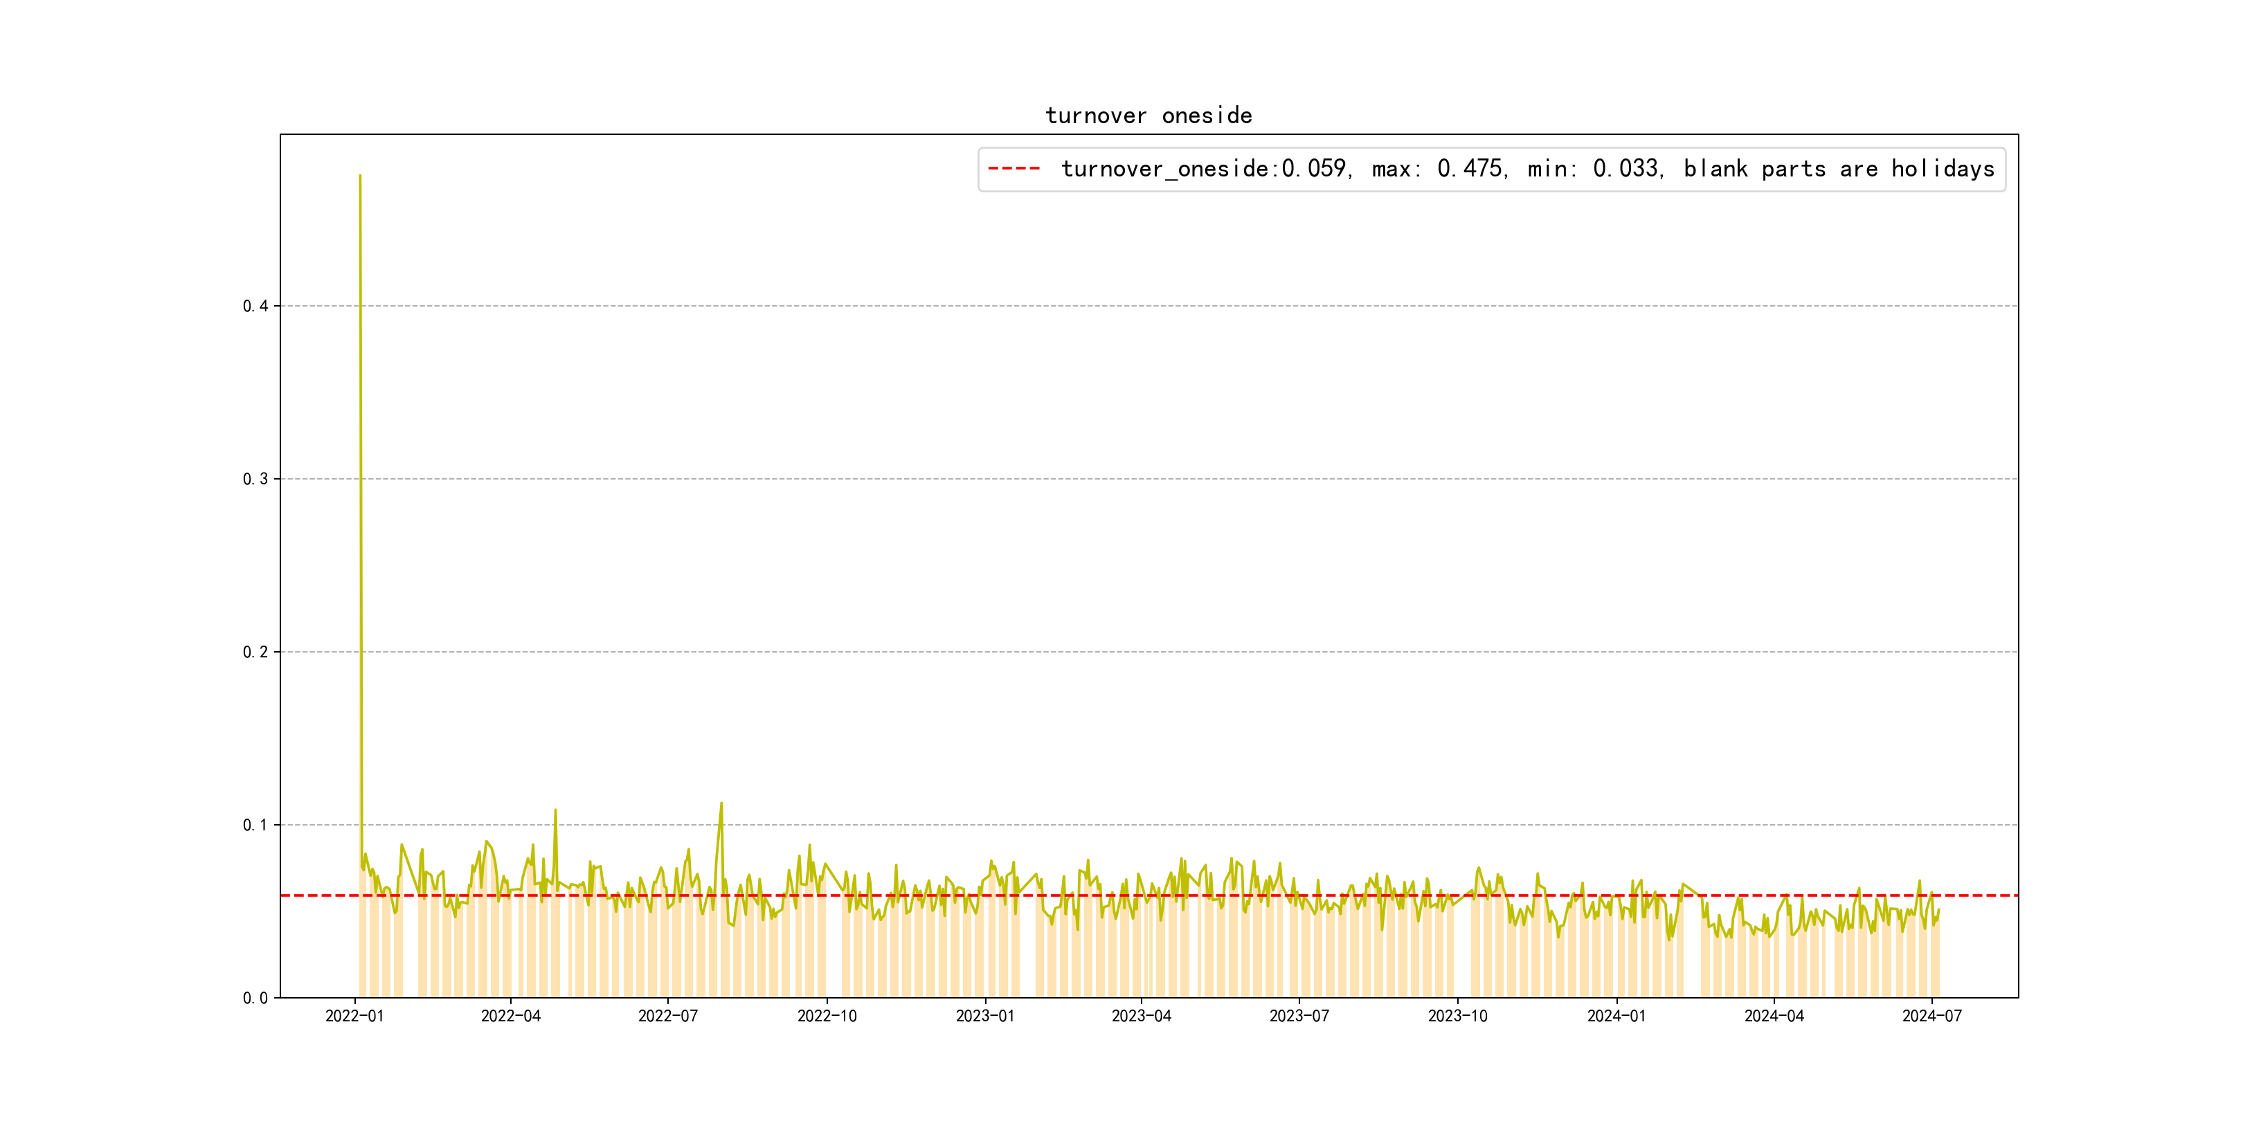Click the x-axis label 2024-04

1774,1016
